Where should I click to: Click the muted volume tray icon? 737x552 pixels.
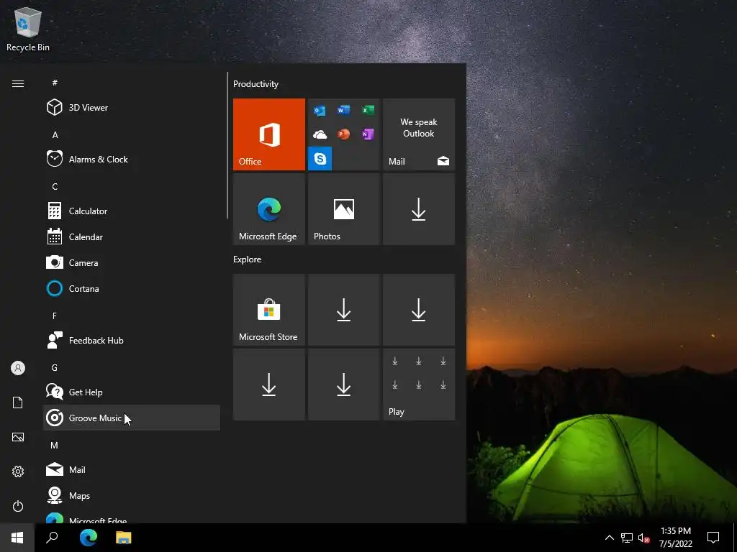643,538
